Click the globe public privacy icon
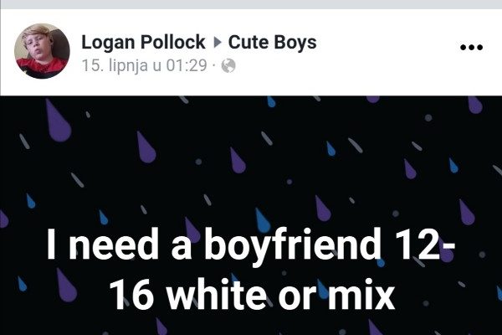502x335 pixels. [x=228, y=65]
